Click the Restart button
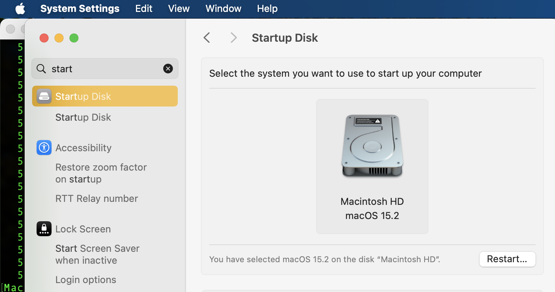Image resolution: width=555 pixels, height=292 pixels. [507, 259]
